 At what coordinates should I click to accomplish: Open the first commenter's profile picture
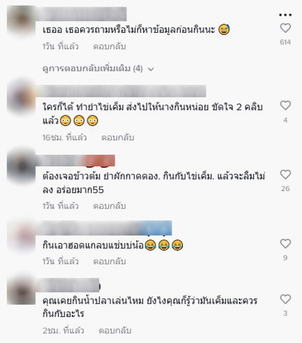coord(21,21)
